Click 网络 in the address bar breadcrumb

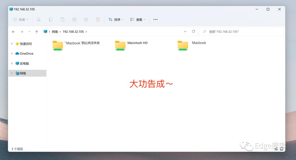tap(55, 32)
